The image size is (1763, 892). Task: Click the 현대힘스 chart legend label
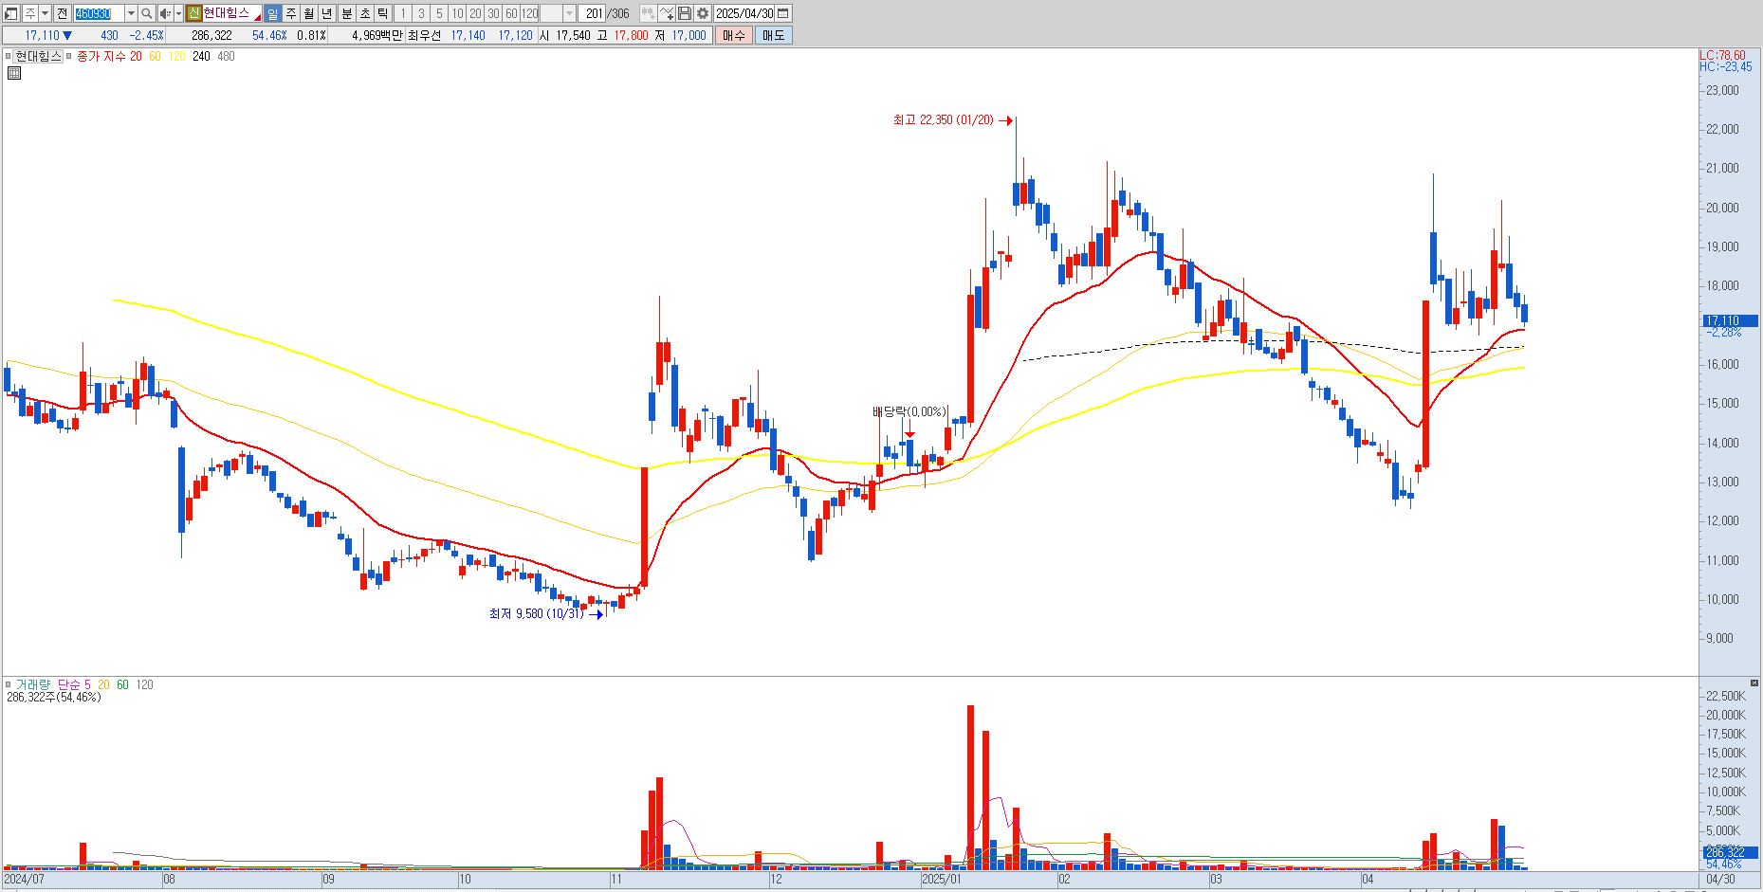coord(38,56)
